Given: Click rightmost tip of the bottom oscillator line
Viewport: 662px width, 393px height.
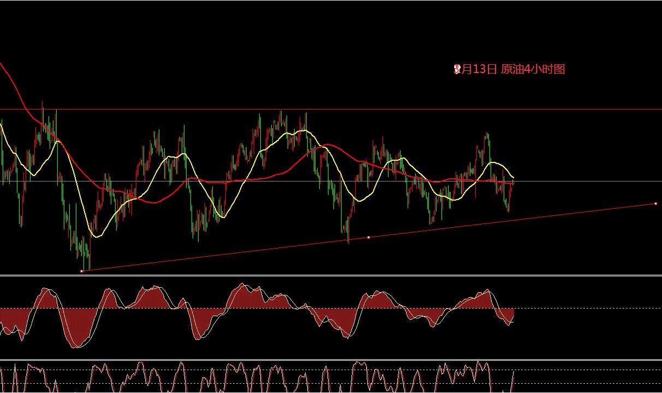Looking at the screenshot, I should click(514, 372).
